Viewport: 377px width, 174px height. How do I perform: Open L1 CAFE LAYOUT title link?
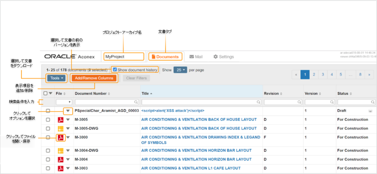(x=191, y=168)
